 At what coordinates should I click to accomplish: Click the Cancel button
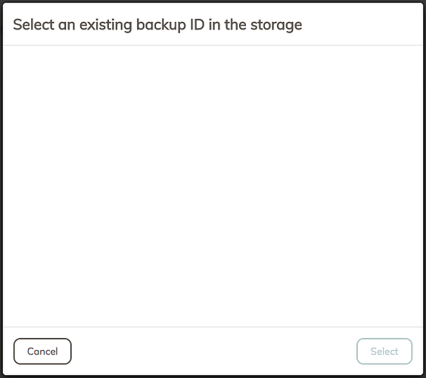[x=42, y=351]
